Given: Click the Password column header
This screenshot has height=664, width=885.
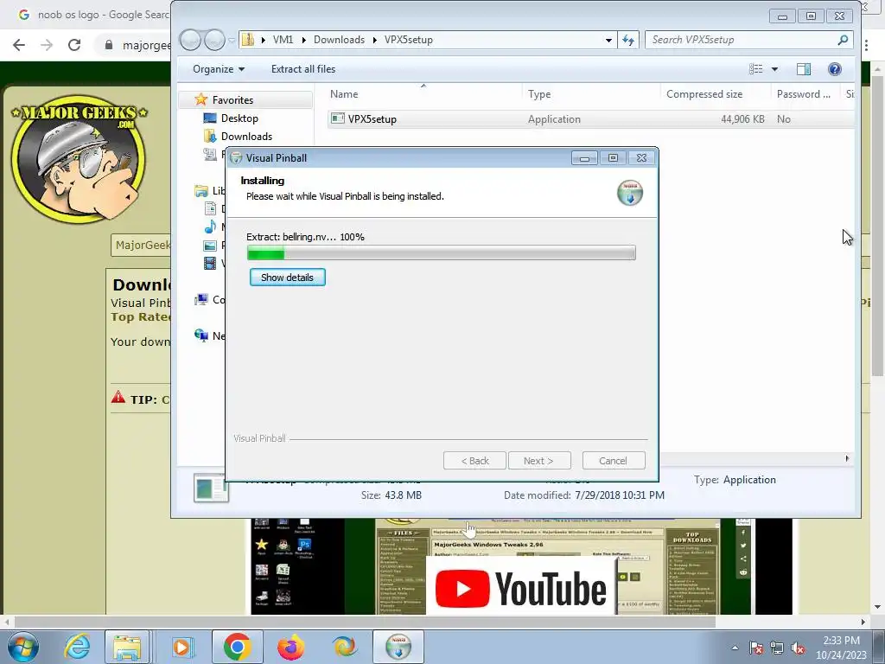Looking at the screenshot, I should (805, 94).
